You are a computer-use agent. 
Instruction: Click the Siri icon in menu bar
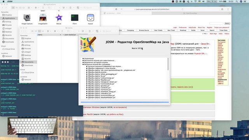click(x=241, y=2)
